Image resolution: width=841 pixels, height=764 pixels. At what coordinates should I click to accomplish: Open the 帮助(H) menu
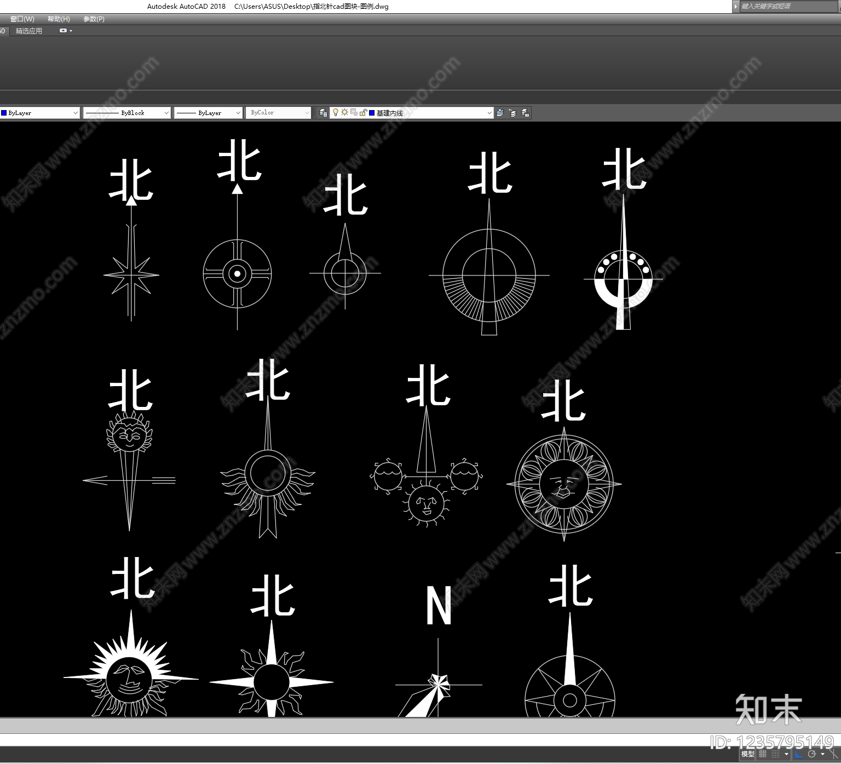tap(59, 19)
